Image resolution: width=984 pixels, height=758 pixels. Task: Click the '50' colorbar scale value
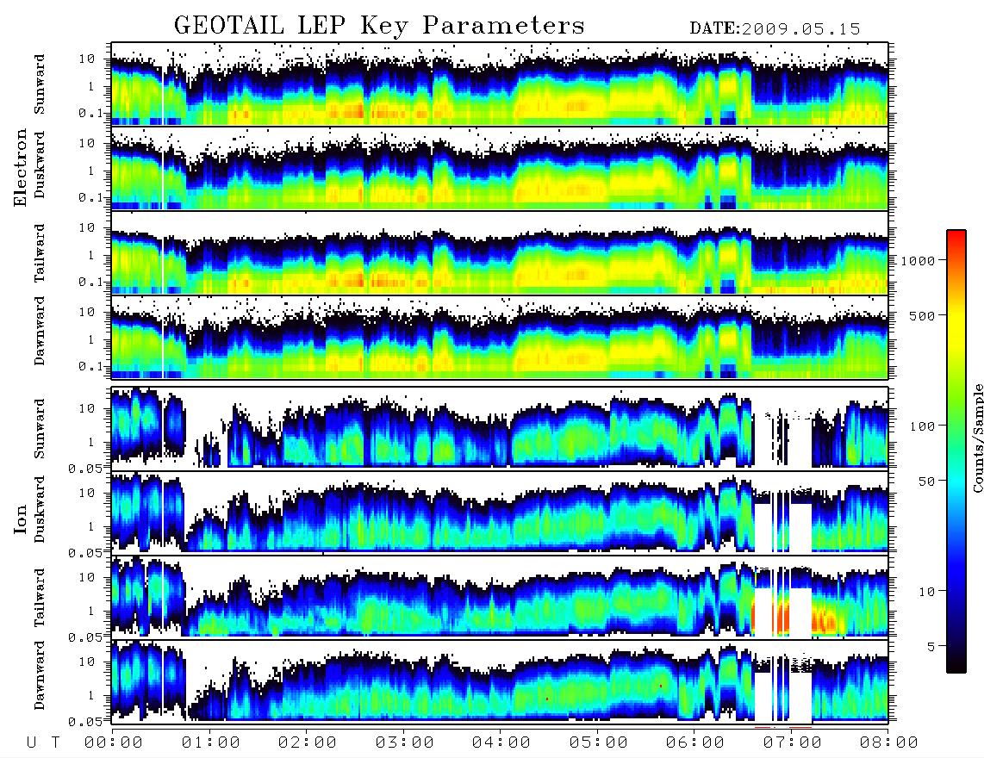pyautogui.click(x=926, y=482)
